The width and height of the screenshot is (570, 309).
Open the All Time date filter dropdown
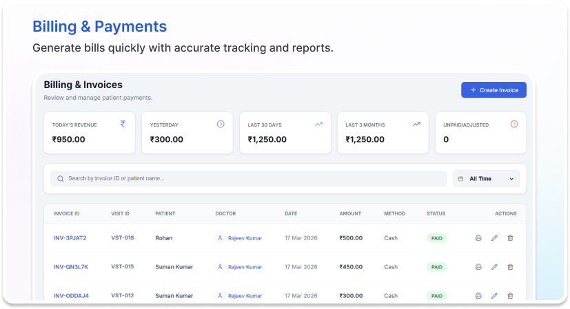(x=486, y=179)
